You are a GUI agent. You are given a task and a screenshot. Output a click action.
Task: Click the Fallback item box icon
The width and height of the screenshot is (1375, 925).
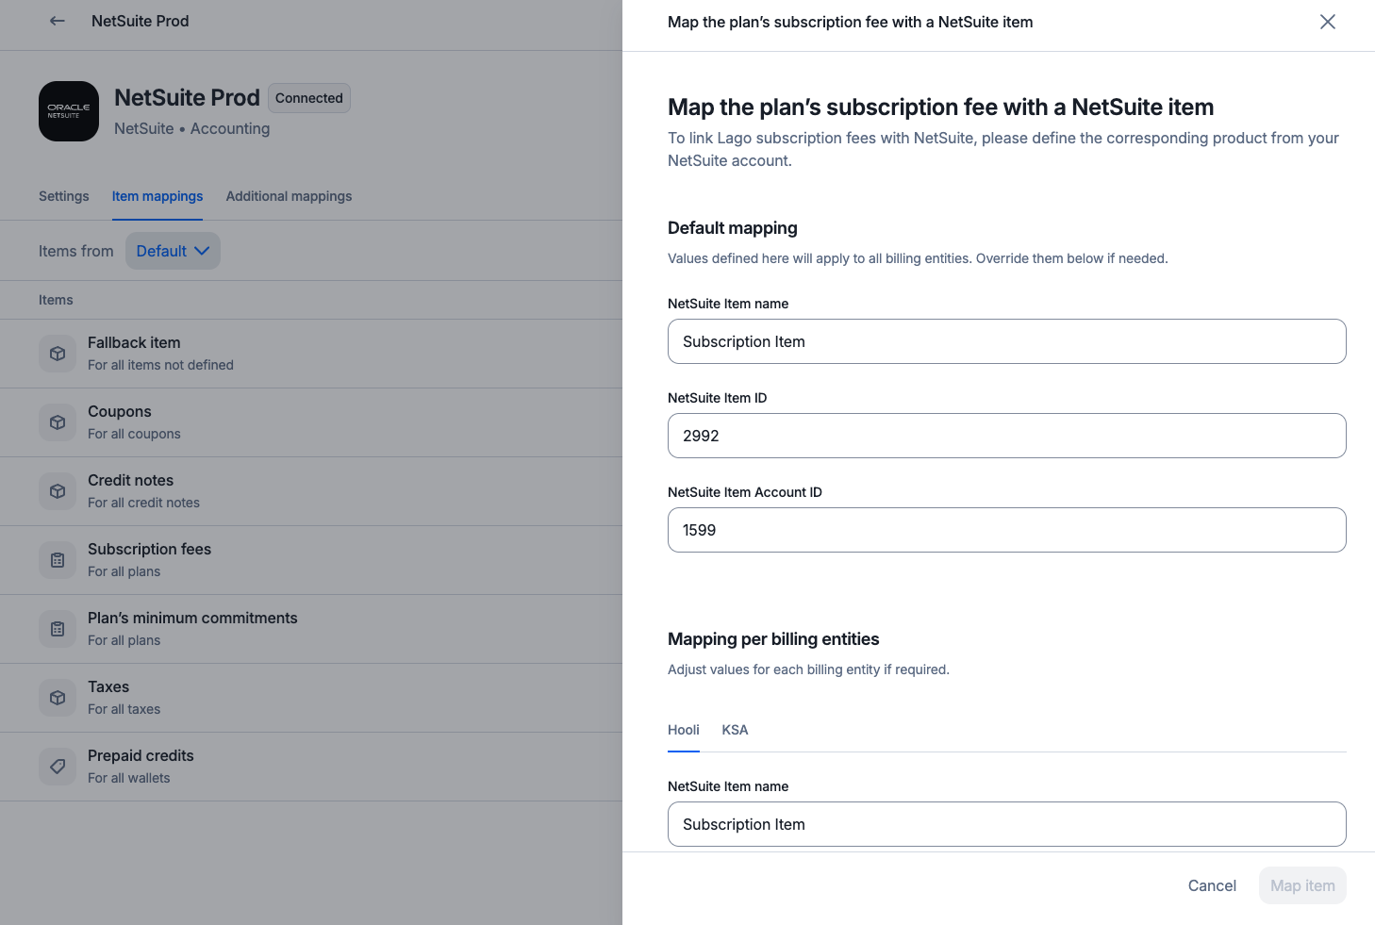coord(58,354)
